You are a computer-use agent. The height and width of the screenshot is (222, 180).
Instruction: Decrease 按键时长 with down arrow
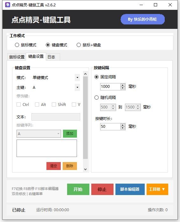(123, 128)
